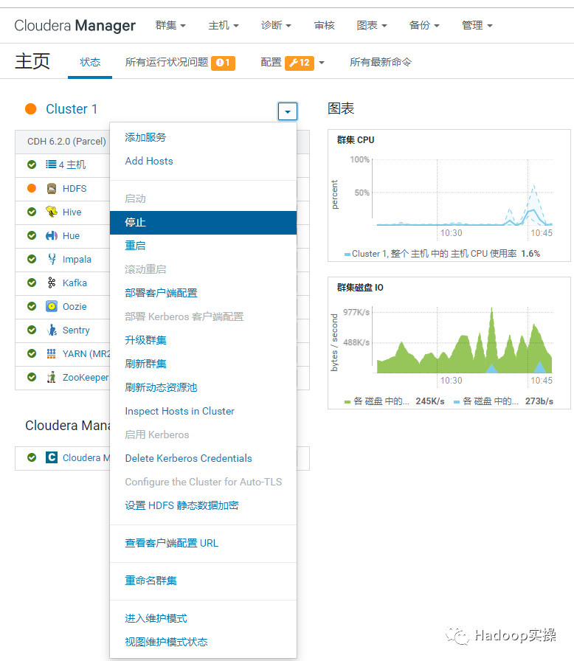The image size is (574, 661).
Task: Open the 主机 menu in top navigation
Action: [224, 26]
